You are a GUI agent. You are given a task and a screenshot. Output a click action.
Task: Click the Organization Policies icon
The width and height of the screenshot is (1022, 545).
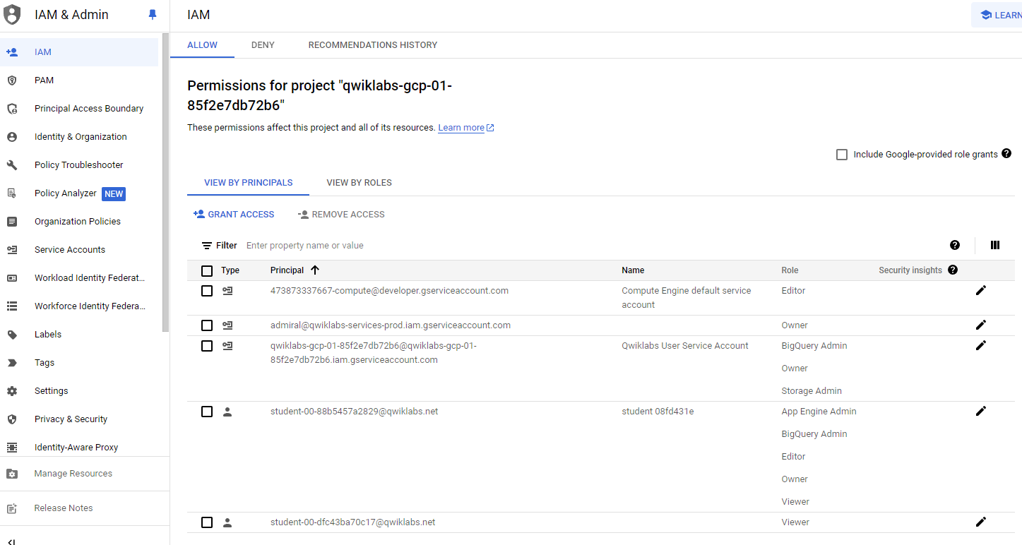click(12, 222)
